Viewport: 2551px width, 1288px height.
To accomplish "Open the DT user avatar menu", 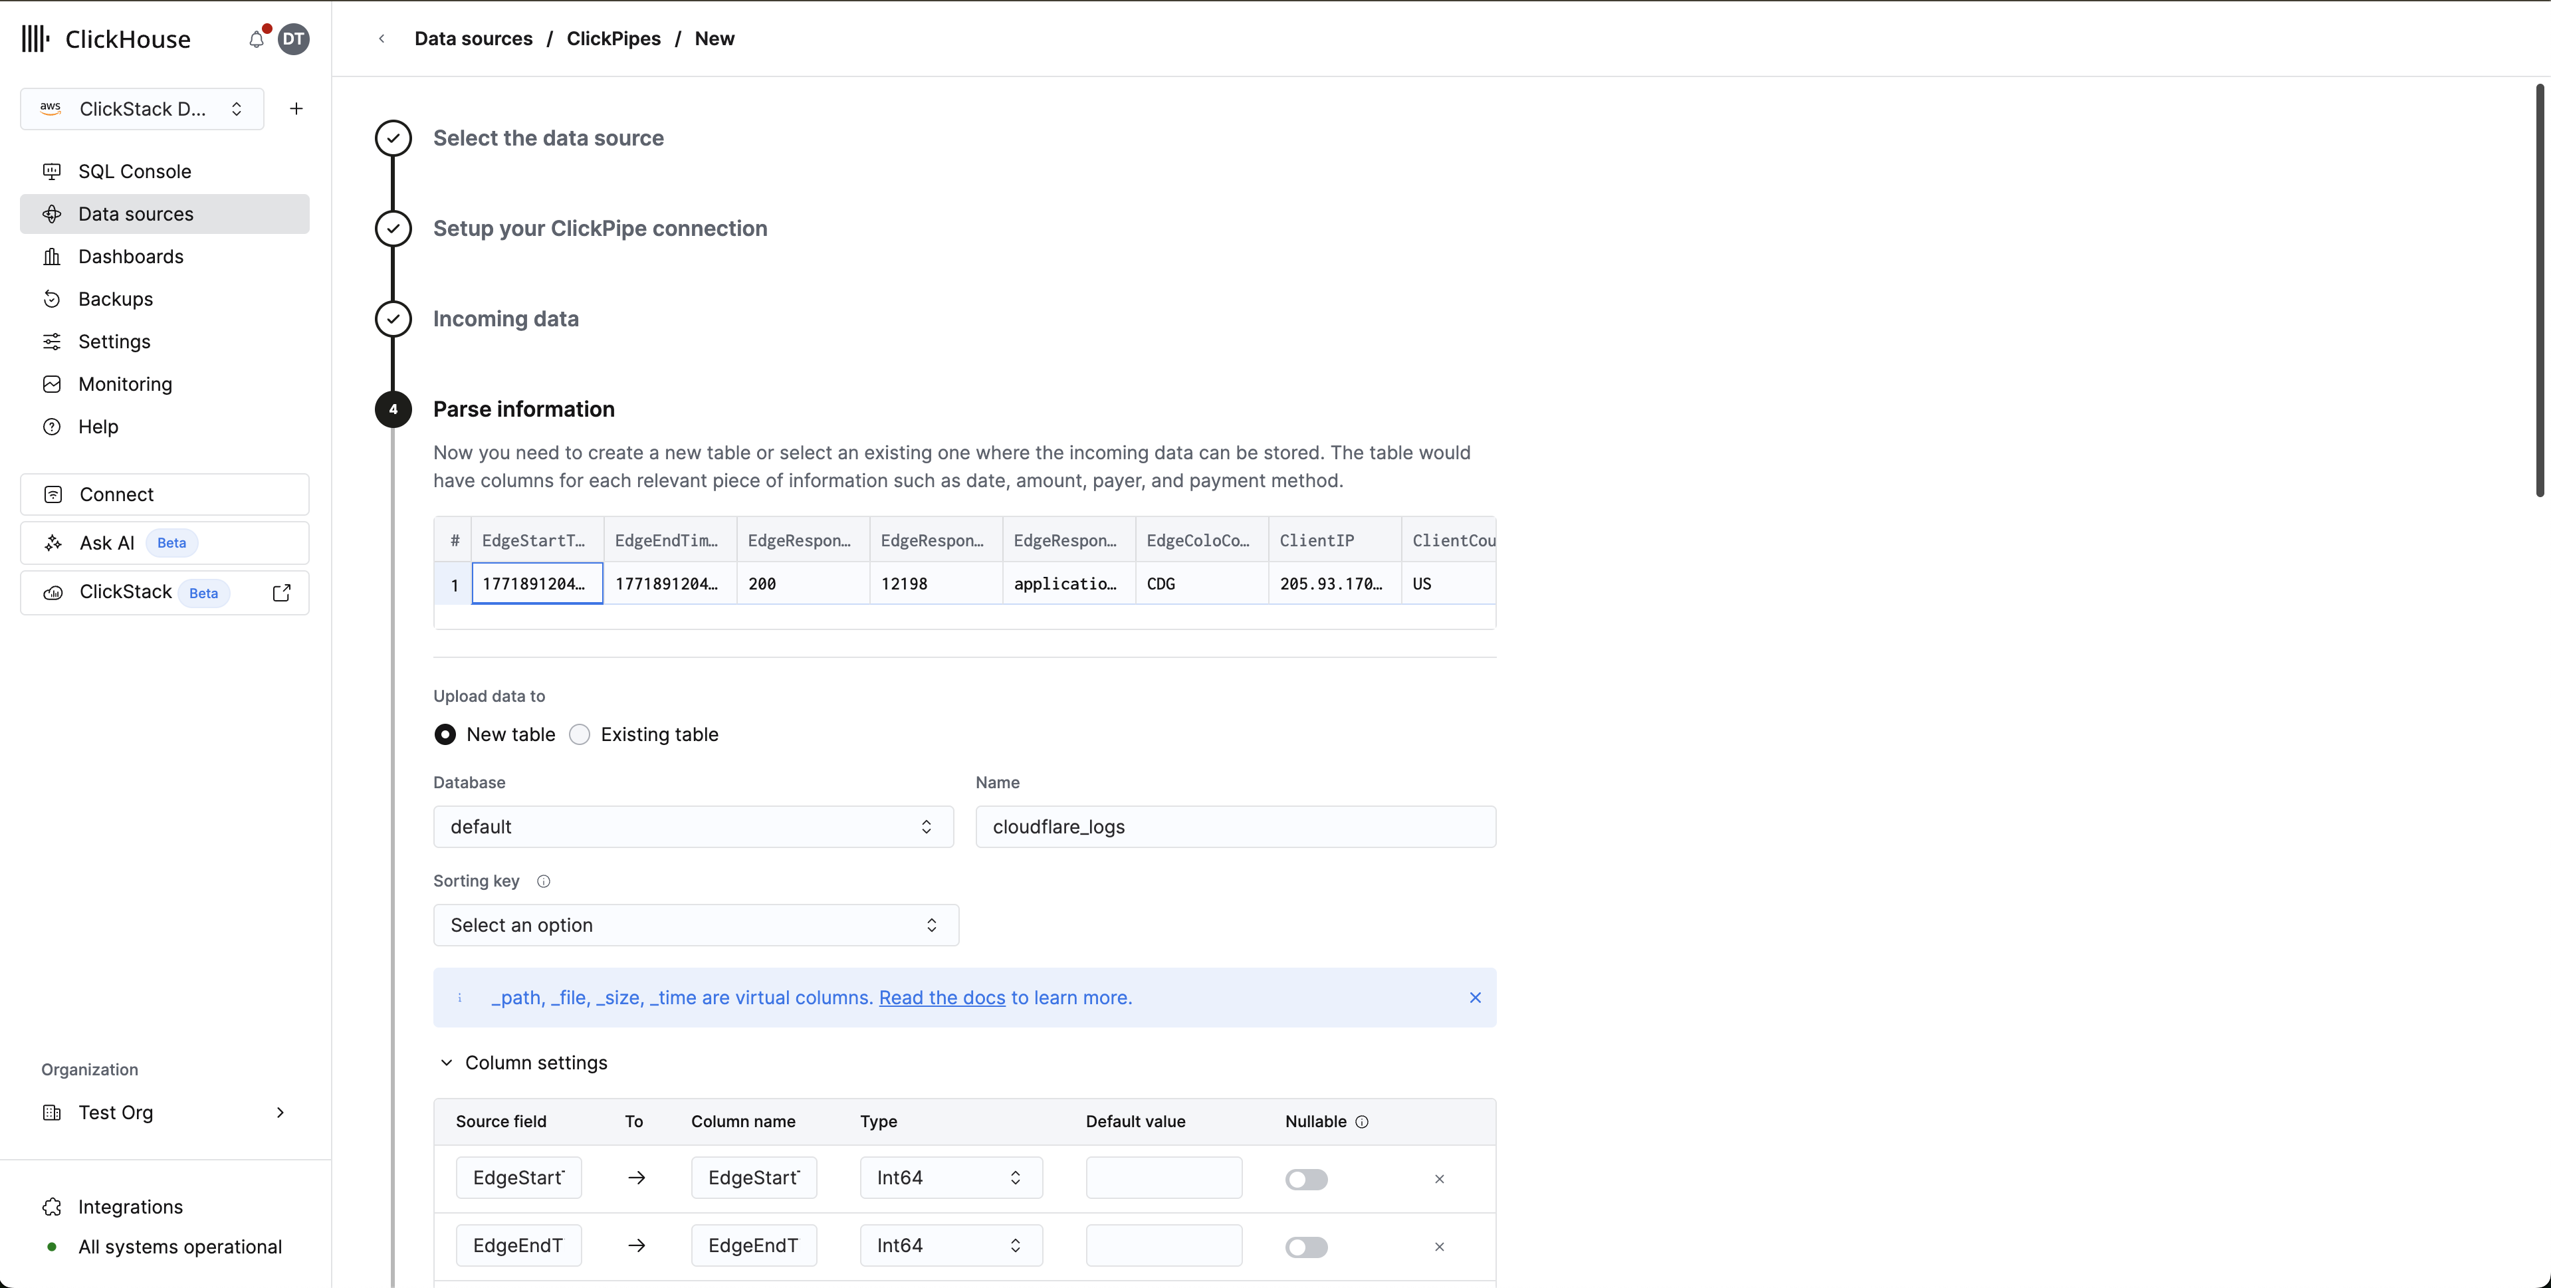I will pyautogui.click(x=293, y=40).
